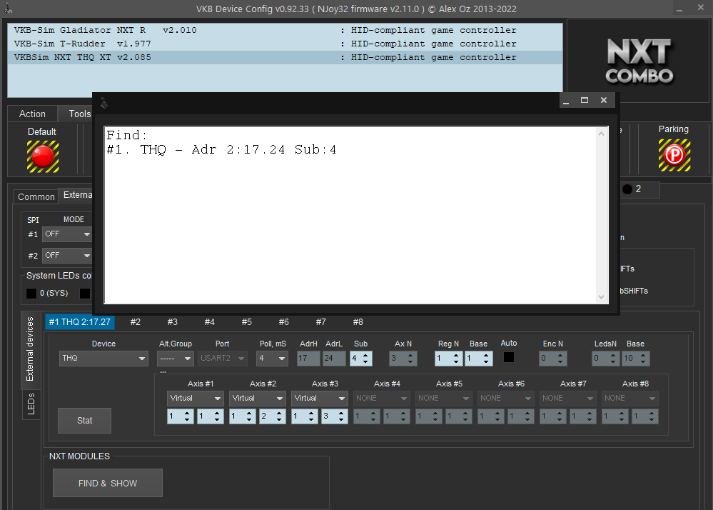Viewport: 713px width, 510px height.
Task: Open the Action tab
Action: click(32, 114)
